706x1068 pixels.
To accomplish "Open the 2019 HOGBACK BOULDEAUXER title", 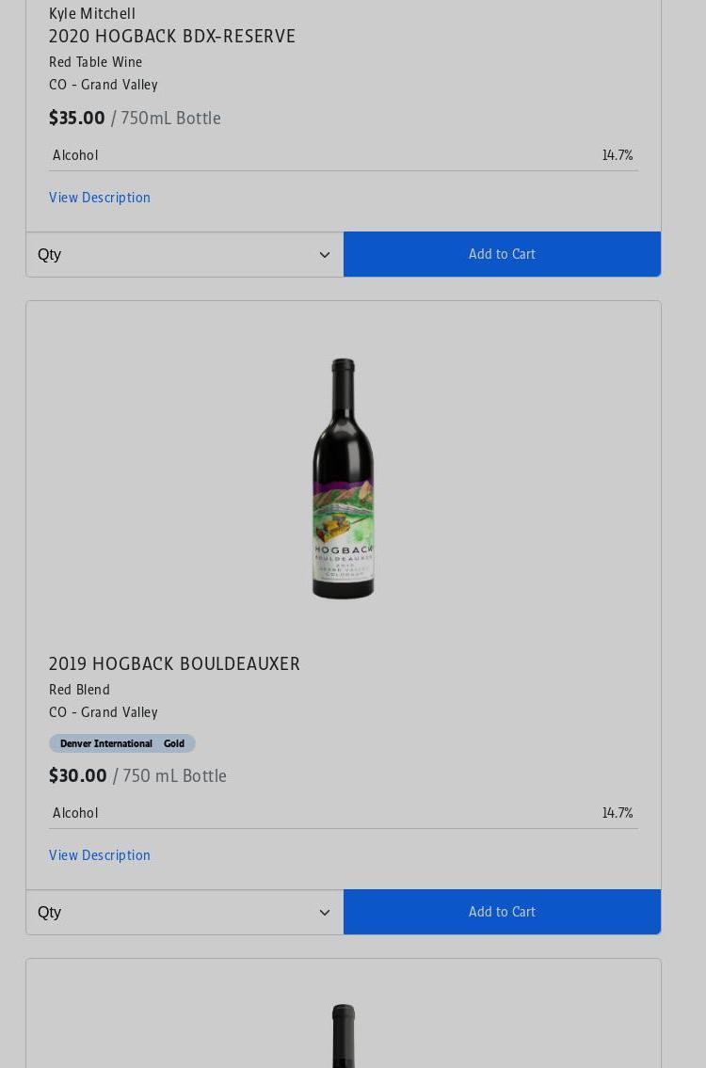I will point(174,663).
